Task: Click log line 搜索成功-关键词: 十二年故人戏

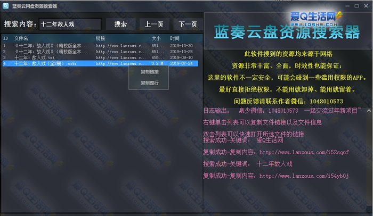Action: [247, 164]
